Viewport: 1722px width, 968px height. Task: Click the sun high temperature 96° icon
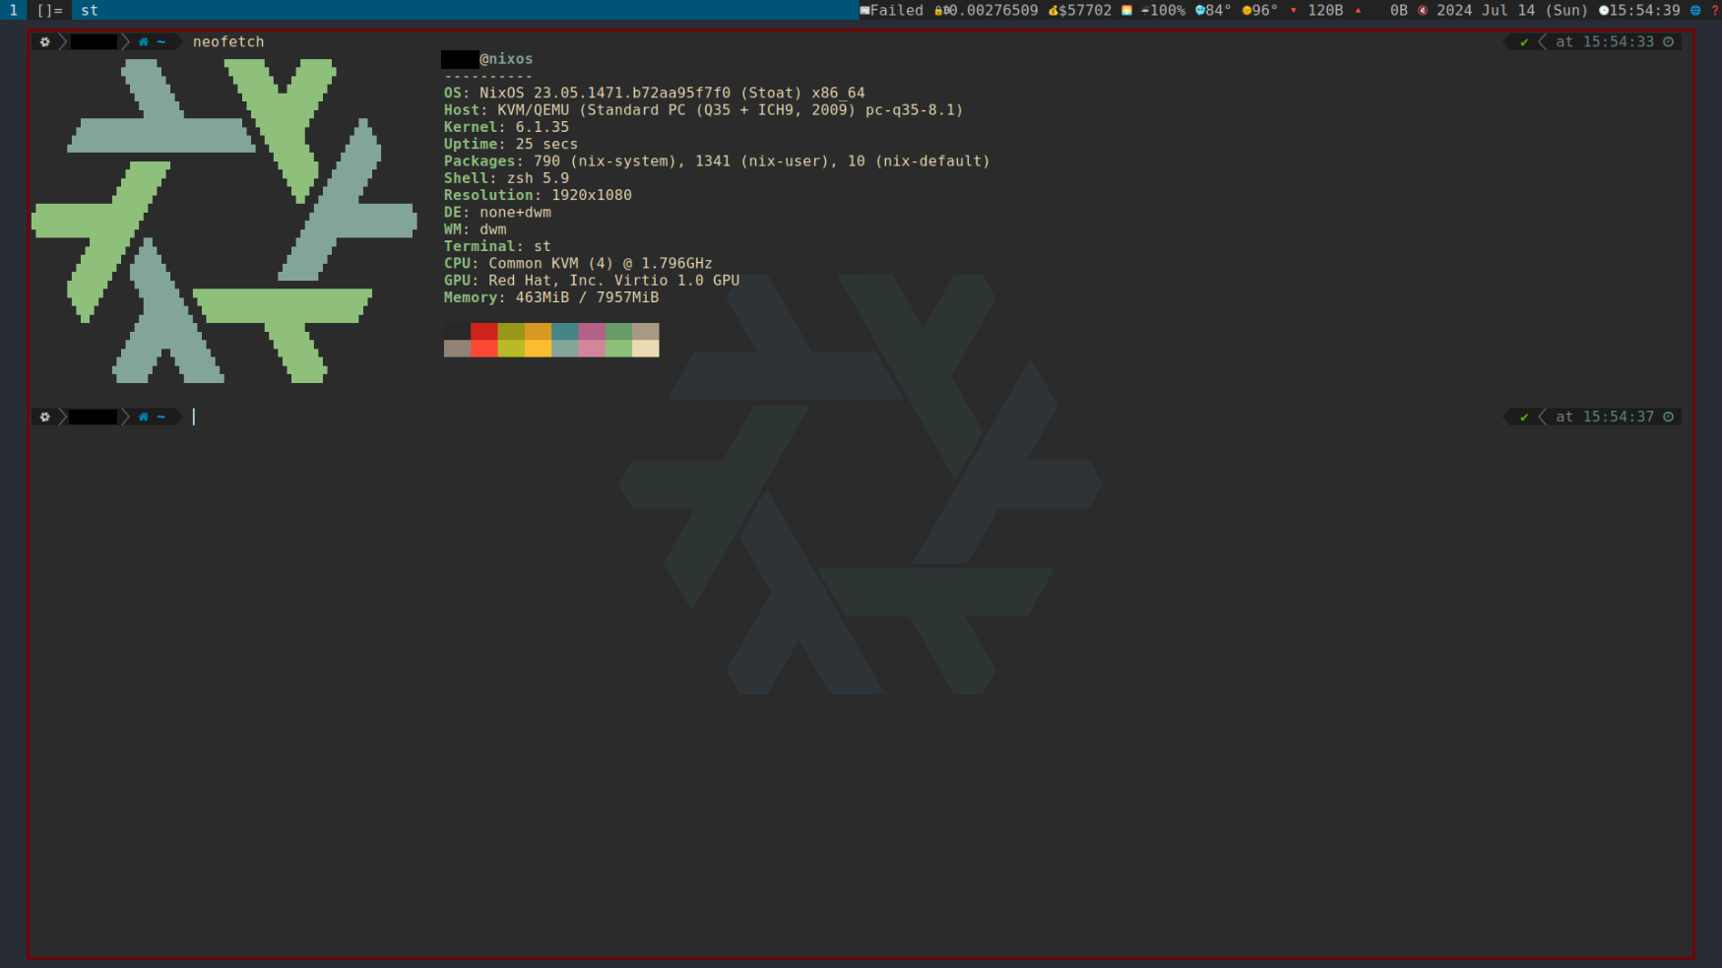(x=1246, y=11)
